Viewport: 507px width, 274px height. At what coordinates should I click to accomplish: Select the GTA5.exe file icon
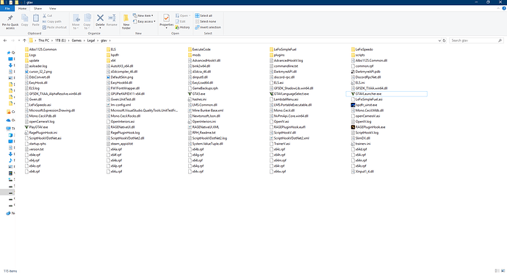[x=190, y=94]
